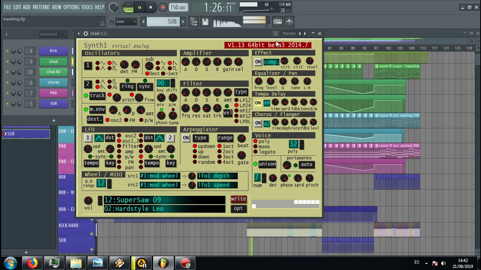The height and width of the screenshot is (270, 481).
Task: Select sub oscillator 0oct option
Action: point(147,74)
